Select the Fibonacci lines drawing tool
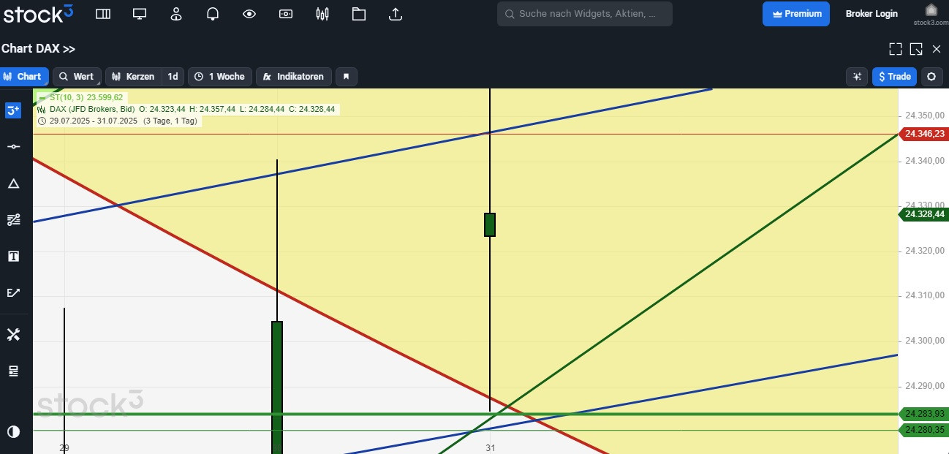The width and height of the screenshot is (949, 454). [x=13, y=219]
